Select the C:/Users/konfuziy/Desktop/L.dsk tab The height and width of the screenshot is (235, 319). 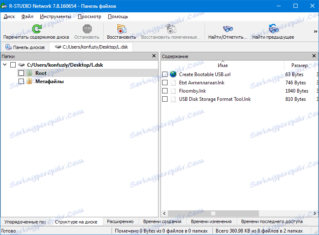coord(91,47)
